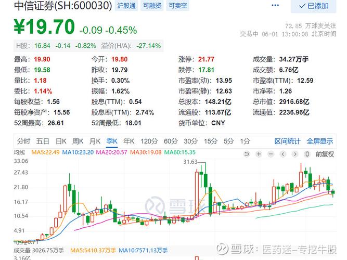
Task: Click the 31.63 peak price marker
Action: (190, 162)
